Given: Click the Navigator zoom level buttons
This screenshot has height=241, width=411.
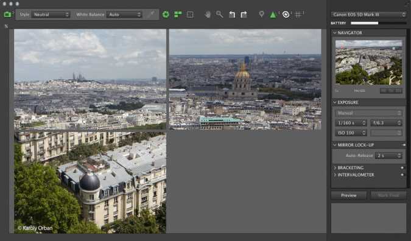Looking at the screenshot, I should click(x=391, y=91).
